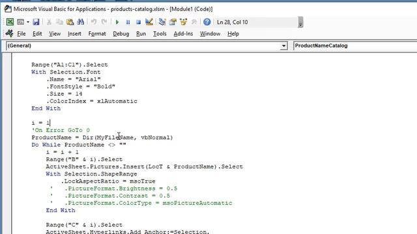The height and width of the screenshot is (234, 417).
Task: Click the Insert UserForm toolbar icon
Action: [20, 22]
